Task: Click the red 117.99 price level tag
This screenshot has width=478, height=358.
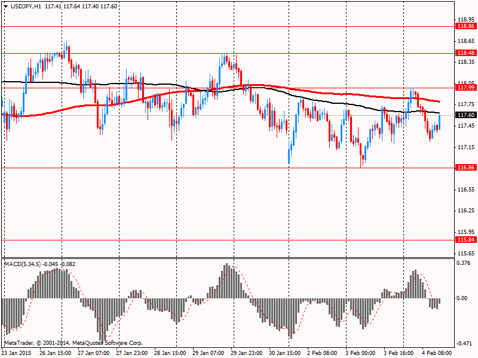Action: click(465, 88)
